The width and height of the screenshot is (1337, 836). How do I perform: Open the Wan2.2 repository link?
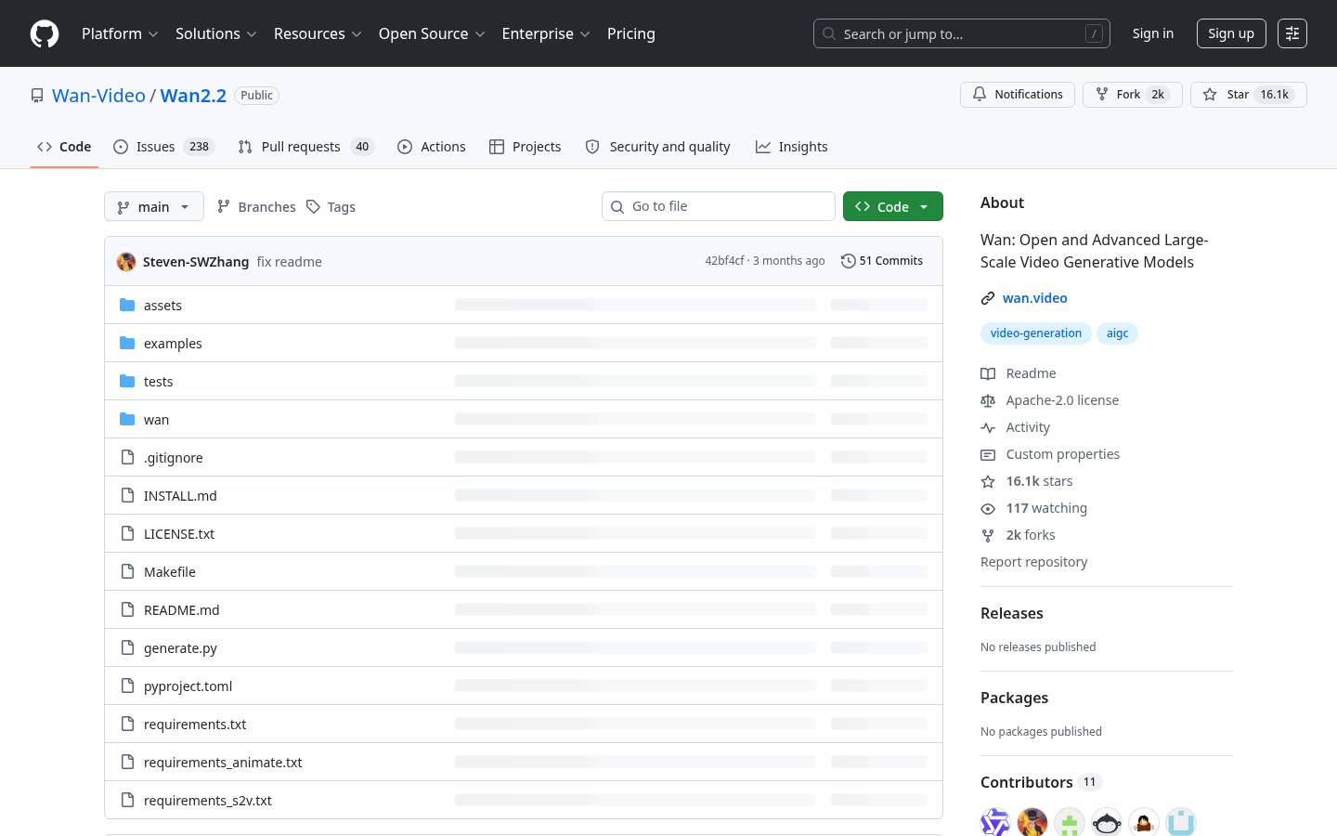click(x=193, y=96)
